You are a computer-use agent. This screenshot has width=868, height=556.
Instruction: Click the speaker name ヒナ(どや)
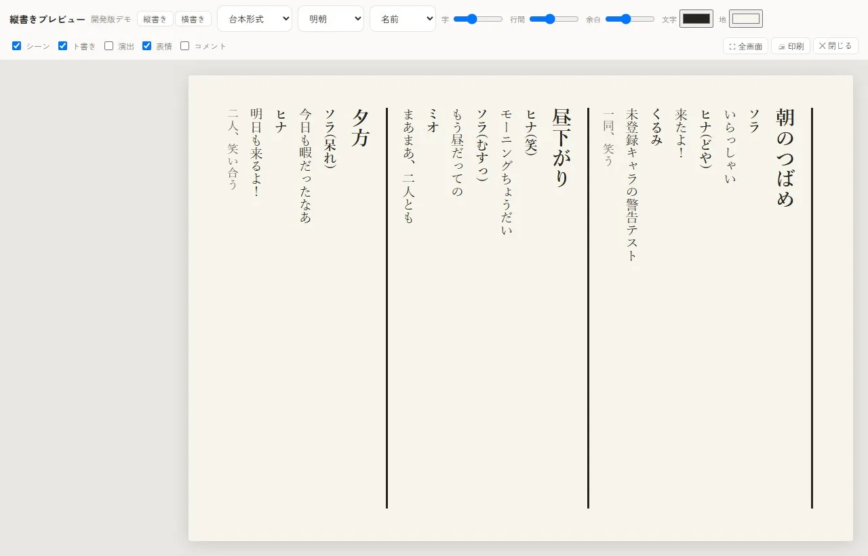(706, 139)
